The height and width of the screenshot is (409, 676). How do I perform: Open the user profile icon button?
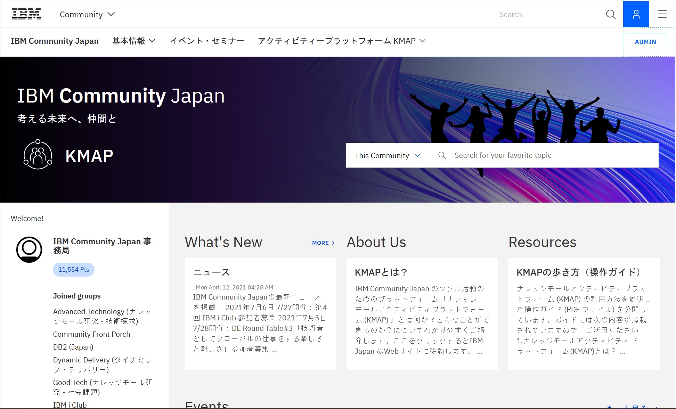pos(636,14)
